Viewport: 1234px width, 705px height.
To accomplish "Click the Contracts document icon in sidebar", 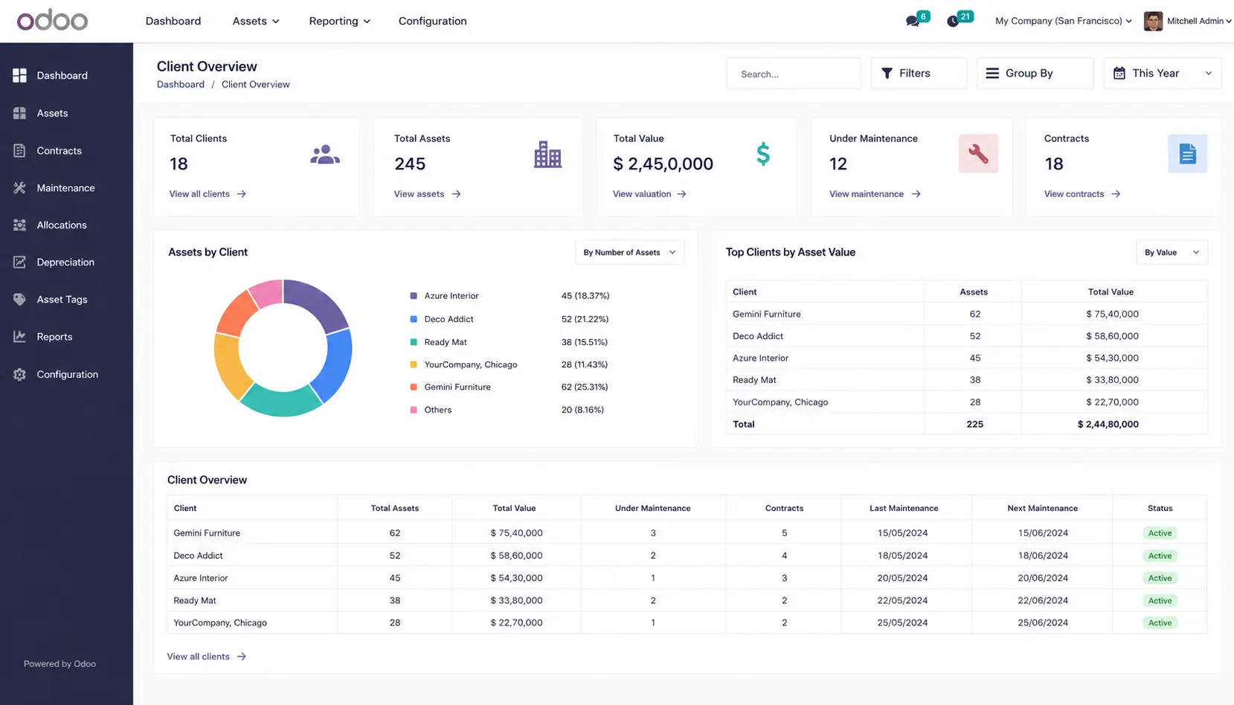I will 20,150.
